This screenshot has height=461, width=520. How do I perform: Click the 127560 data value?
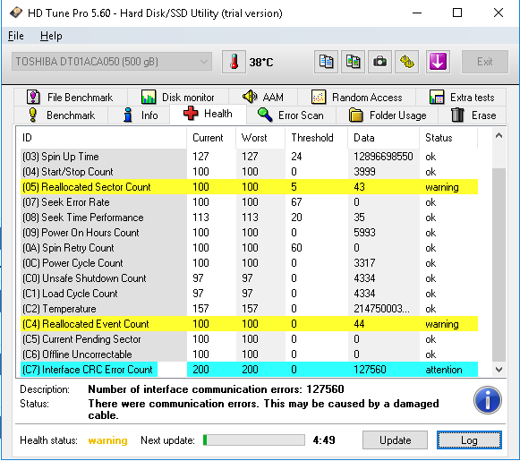coord(370,370)
